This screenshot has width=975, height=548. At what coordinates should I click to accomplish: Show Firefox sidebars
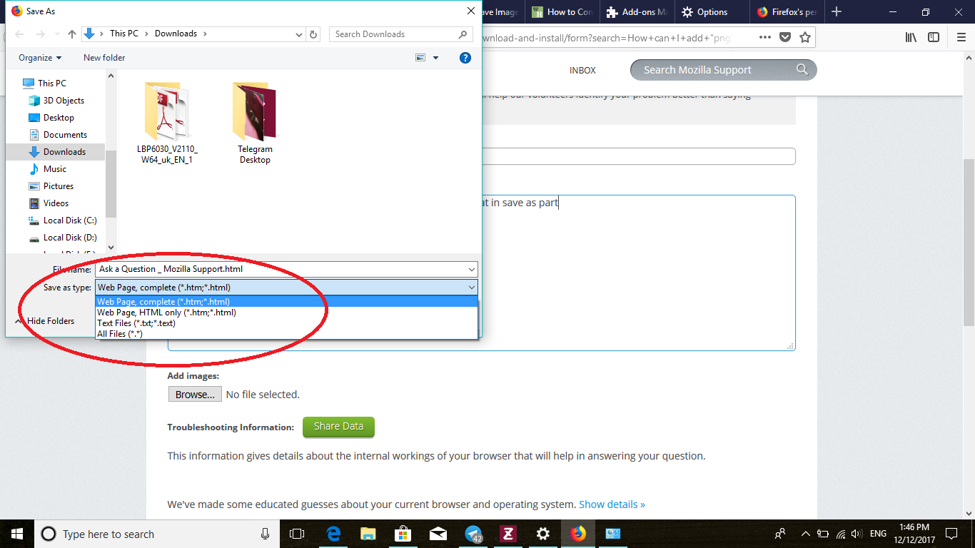tap(934, 37)
